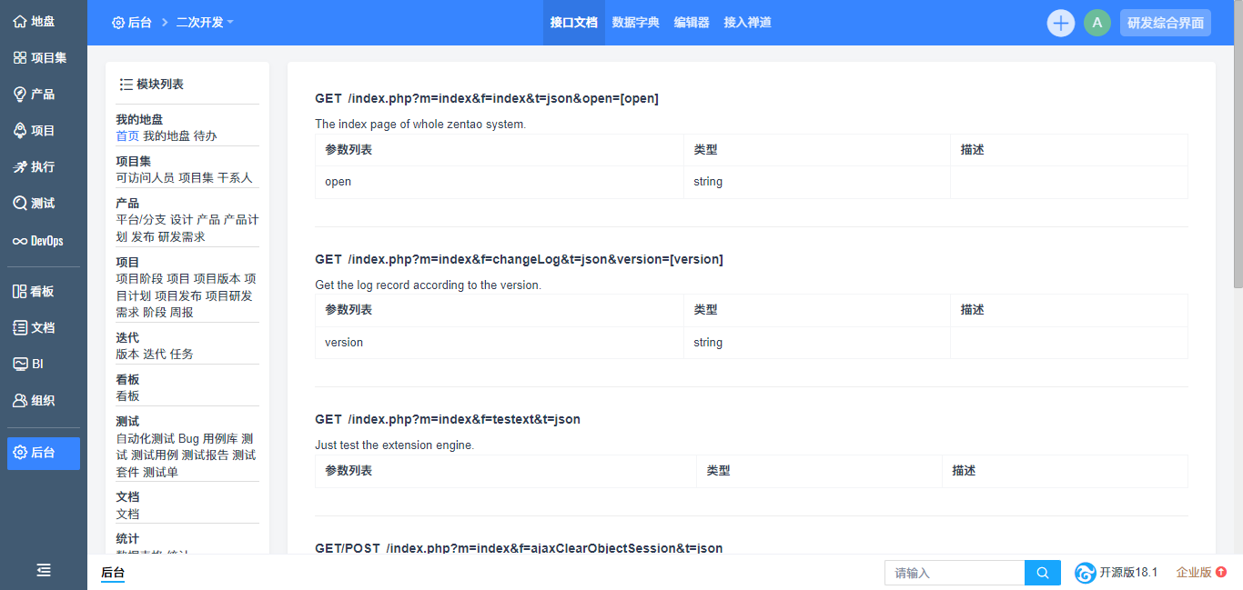1243x590 pixels.
Task: Open the 可访问人员 module link
Action: pos(145,178)
